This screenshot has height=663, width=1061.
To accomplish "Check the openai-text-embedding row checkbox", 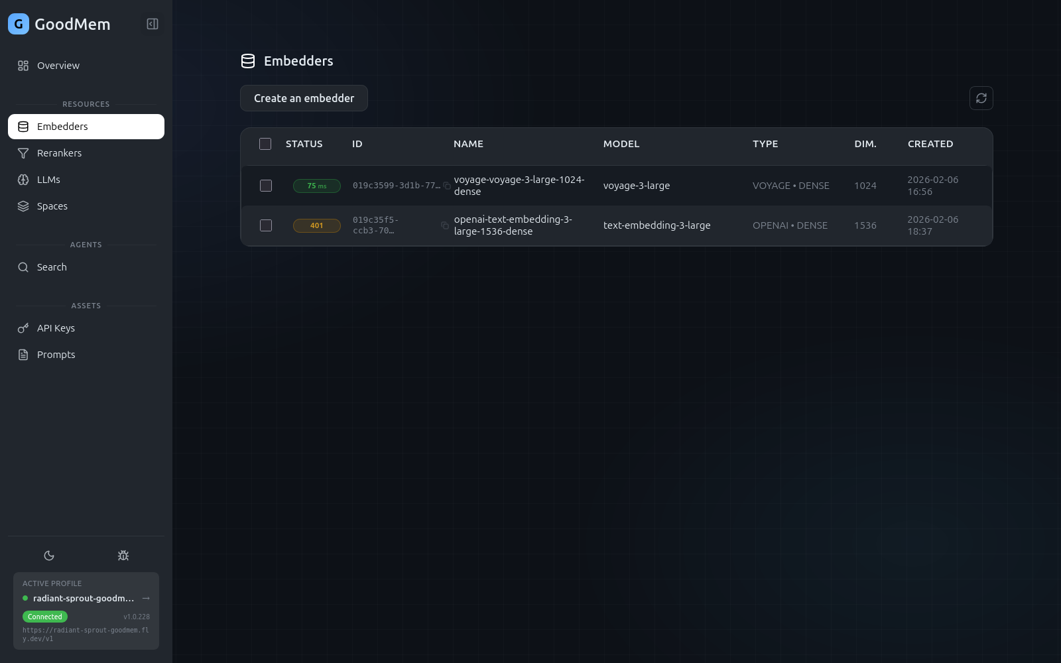I will click(266, 225).
